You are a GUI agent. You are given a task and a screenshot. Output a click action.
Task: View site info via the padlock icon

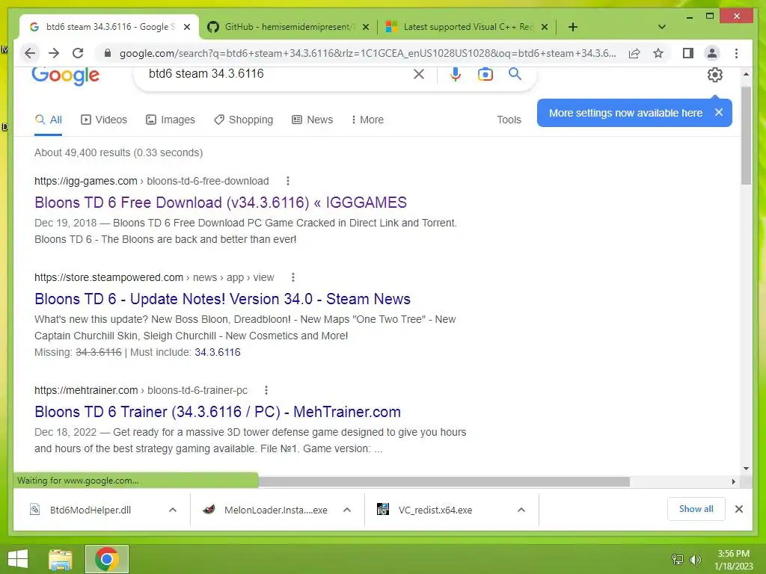[108, 53]
